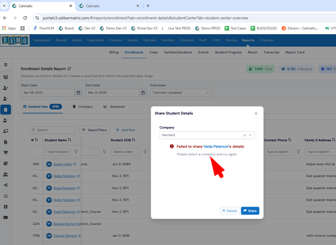Click the Share button
This screenshot has height=245, width=336.
[x=250, y=211]
